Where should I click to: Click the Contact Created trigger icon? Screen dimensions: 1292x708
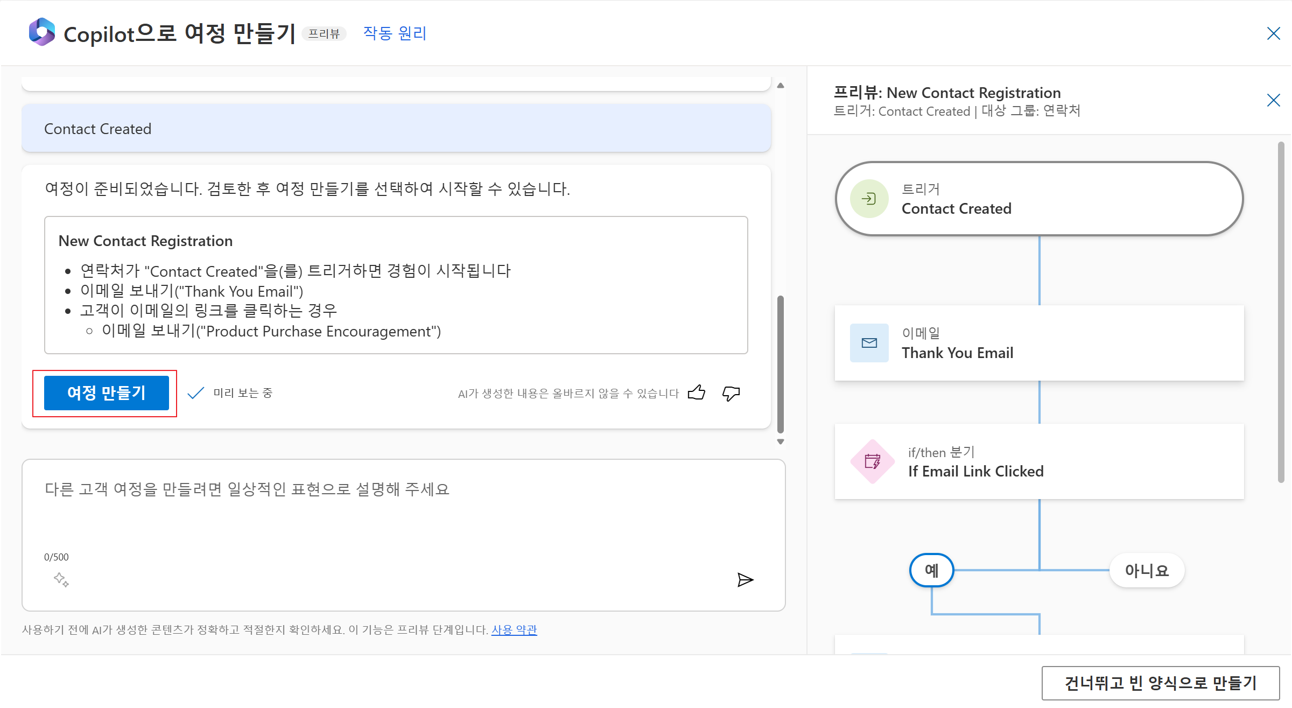[x=869, y=199]
